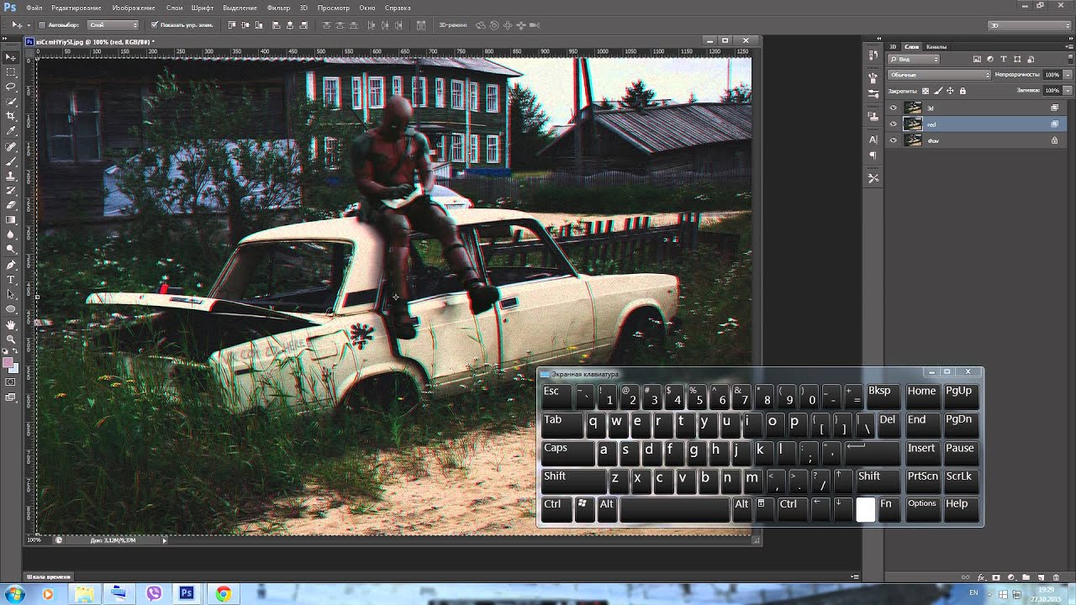The width and height of the screenshot is (1076, 605).
Task: Select the Clone Stamp tool
Action: pyautogui.click(x=11, y=176)
